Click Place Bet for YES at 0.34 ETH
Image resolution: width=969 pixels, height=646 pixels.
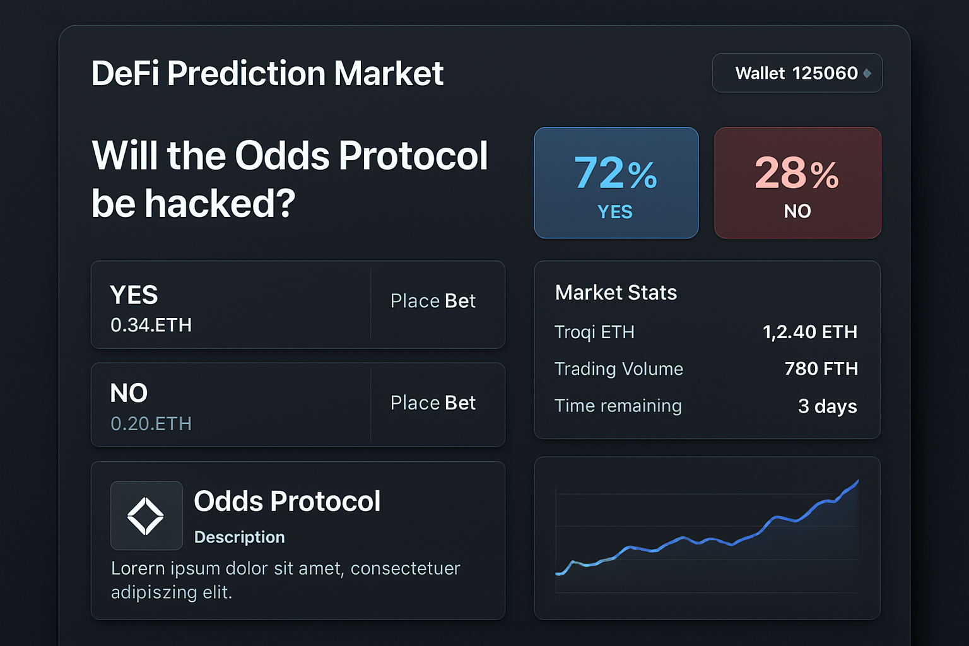point(433,301)
